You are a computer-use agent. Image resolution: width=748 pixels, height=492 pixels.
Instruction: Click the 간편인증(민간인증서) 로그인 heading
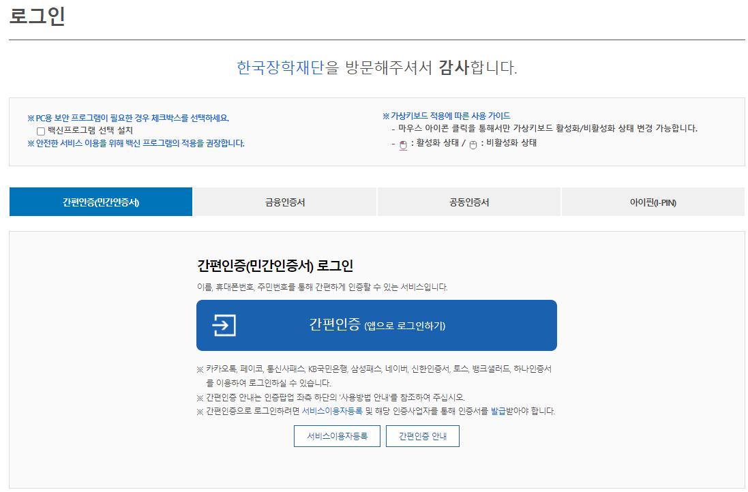coord(275,266)
